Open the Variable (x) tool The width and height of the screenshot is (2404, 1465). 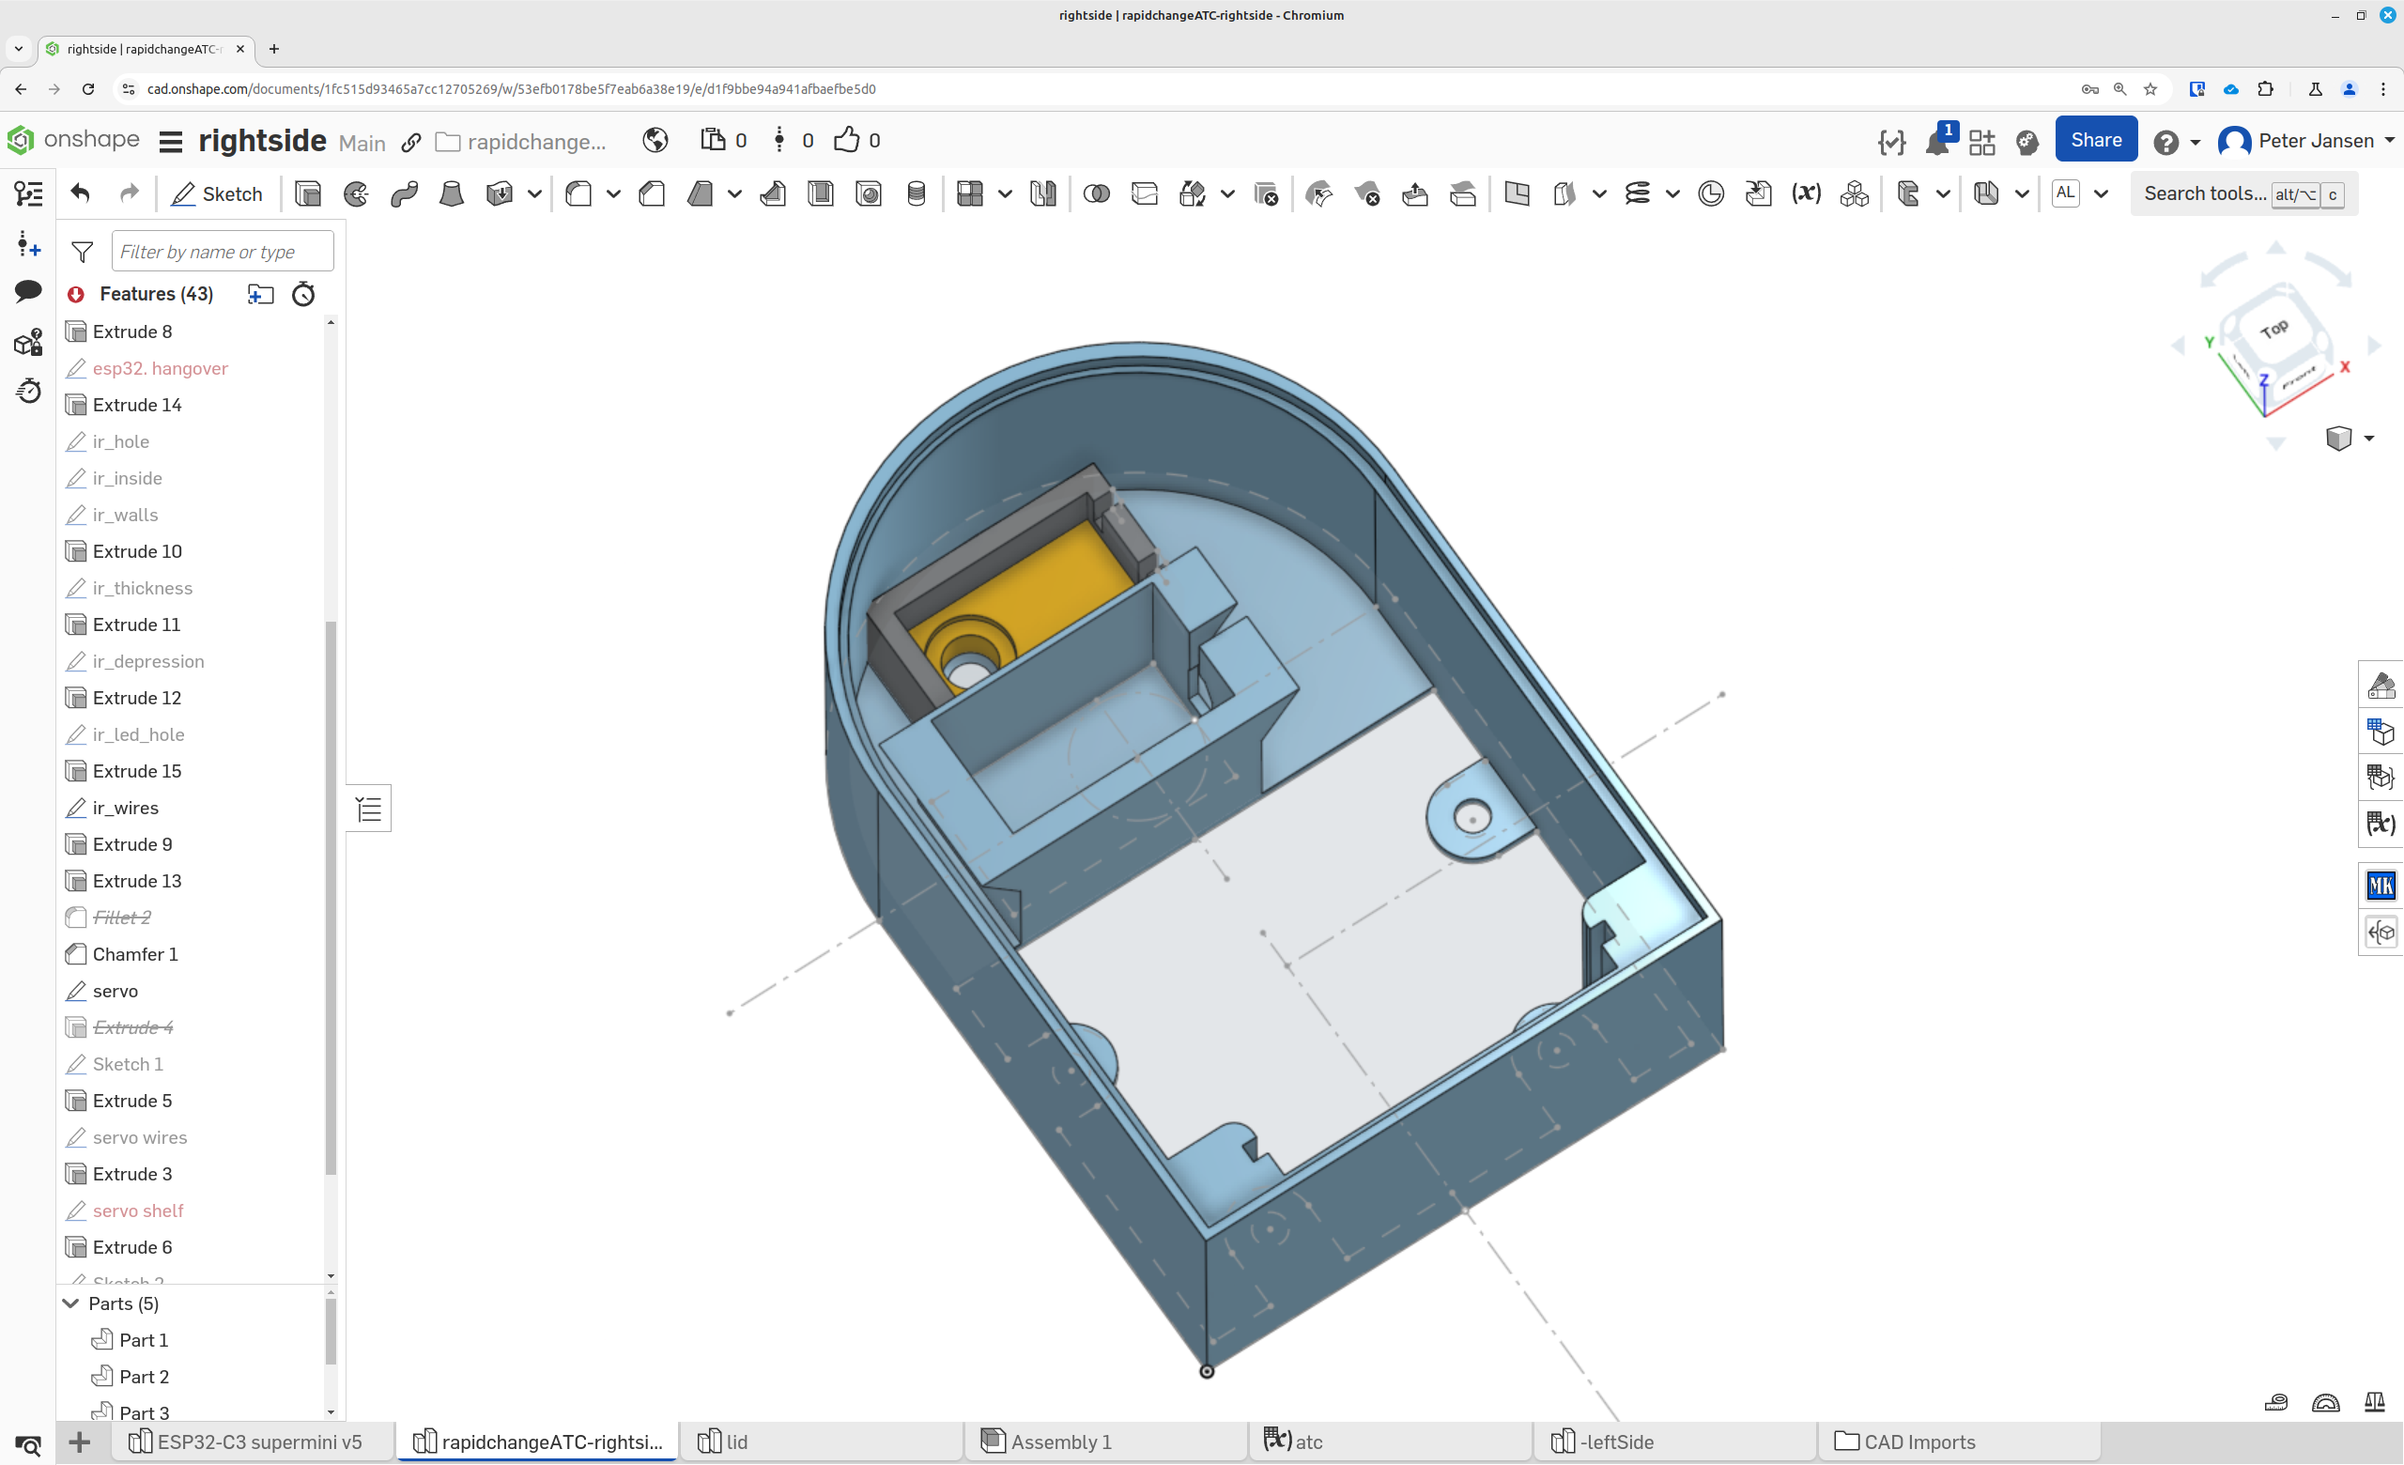[x=1806, y=193]
